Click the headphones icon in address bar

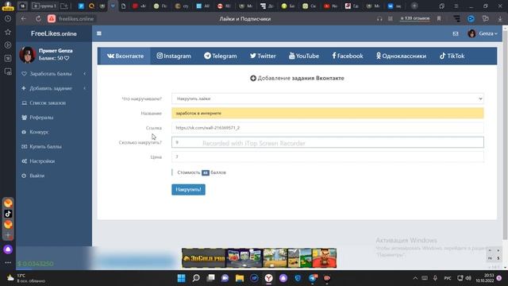click(x=379, y=19)
